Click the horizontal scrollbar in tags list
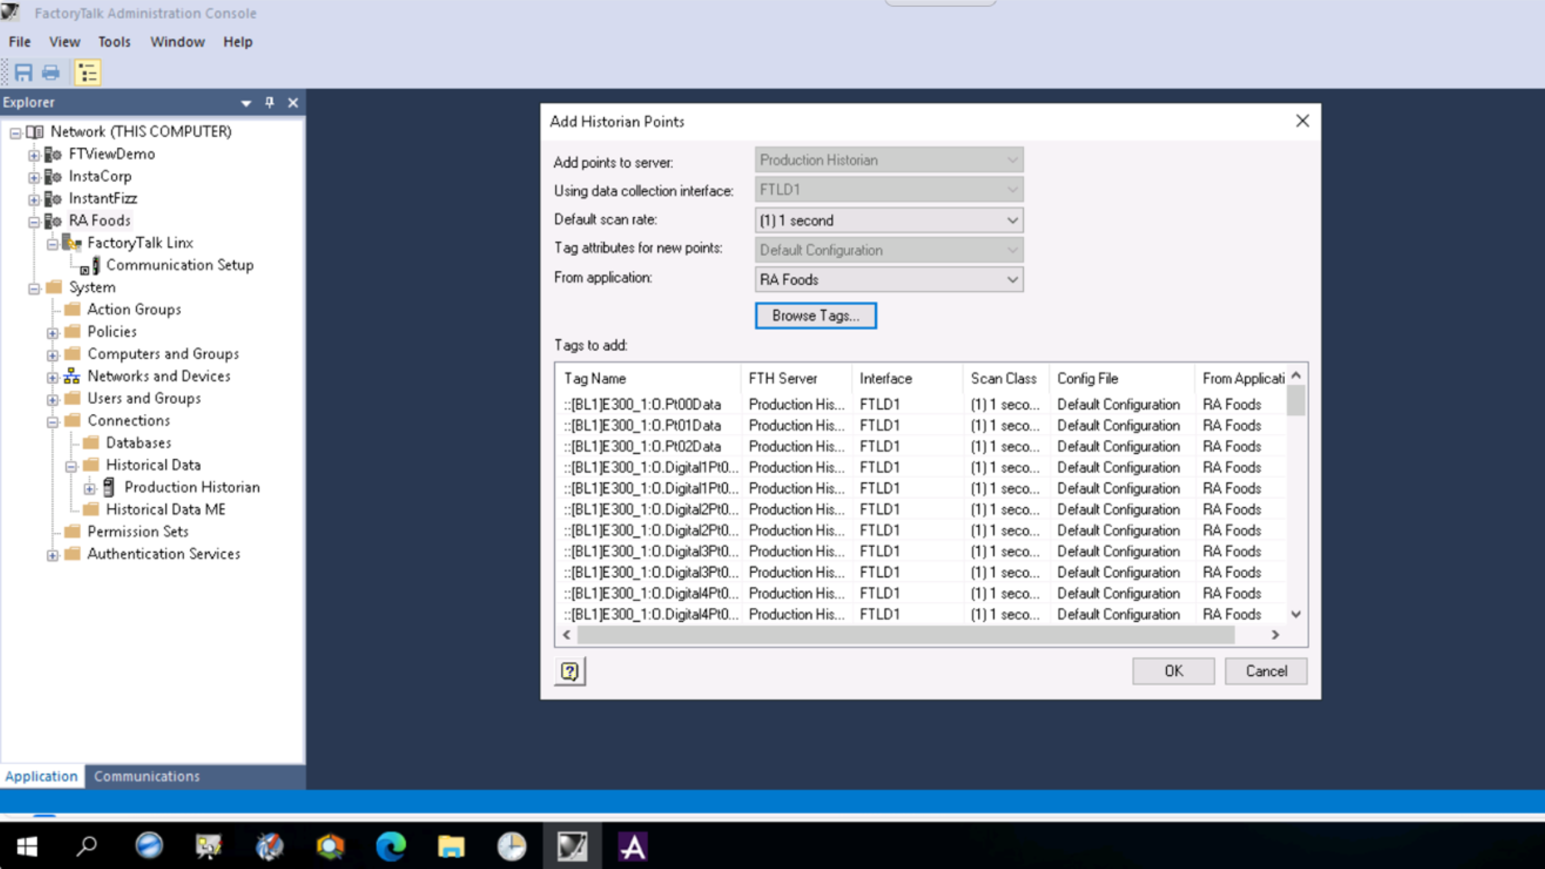This screenshot has width=1545, height=869. pos(906,635)
